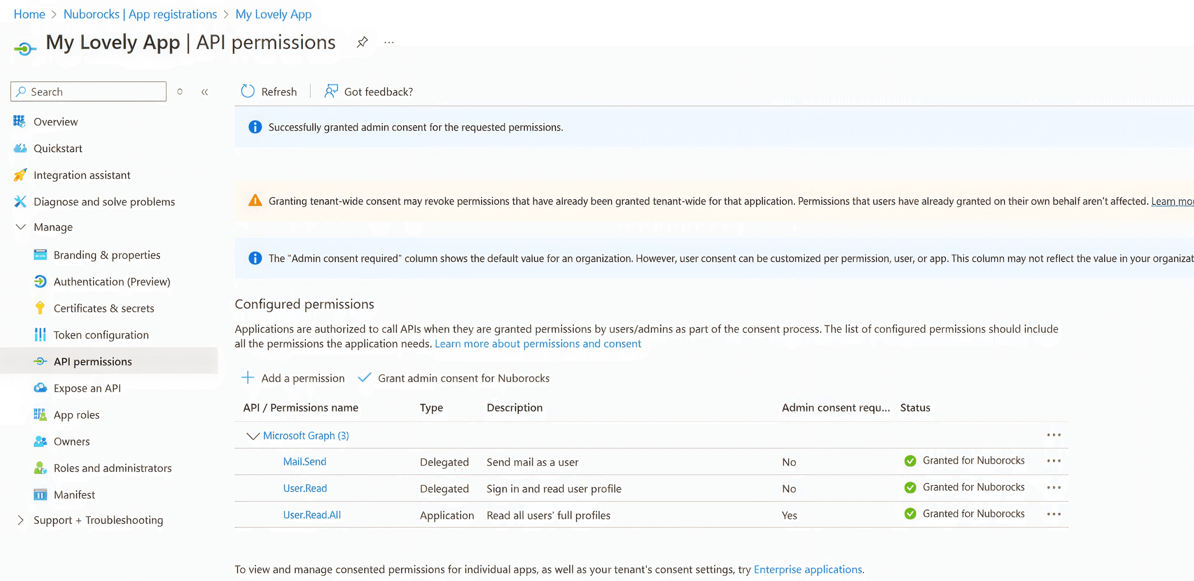Open the Certificates & secrets key icon
The height and width of the screenshot is (581, 1194).
click(40, 308)
